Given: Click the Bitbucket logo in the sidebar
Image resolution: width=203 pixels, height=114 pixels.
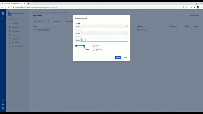Looking at the screenshot, I should (3, 13).
